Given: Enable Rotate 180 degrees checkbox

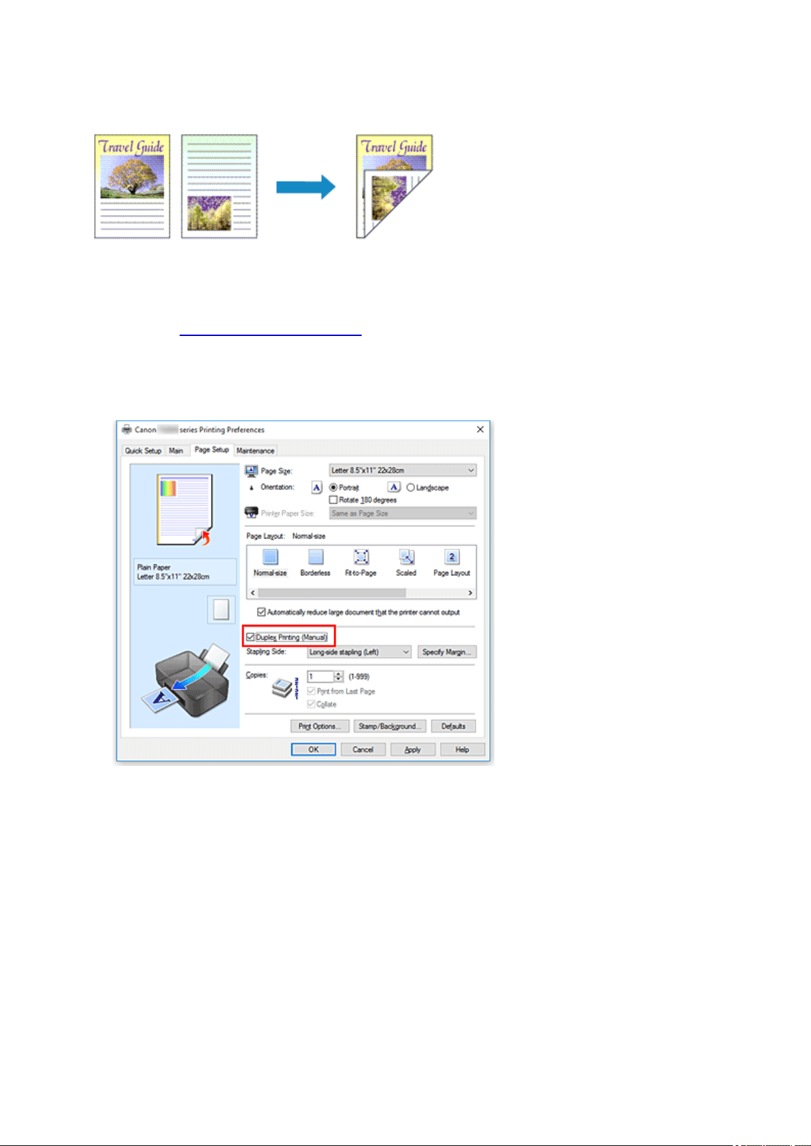Looking at the screenshot, I should 333,500.
